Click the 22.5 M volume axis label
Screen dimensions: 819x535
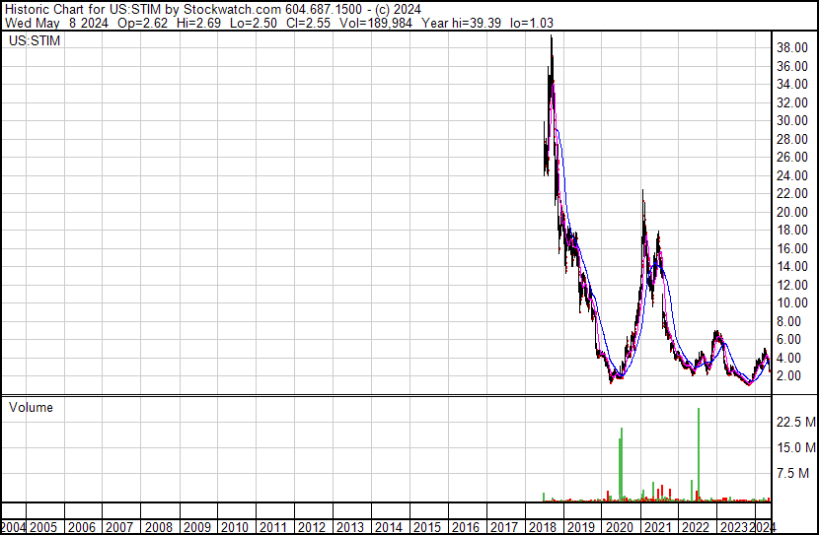[796, 422]
